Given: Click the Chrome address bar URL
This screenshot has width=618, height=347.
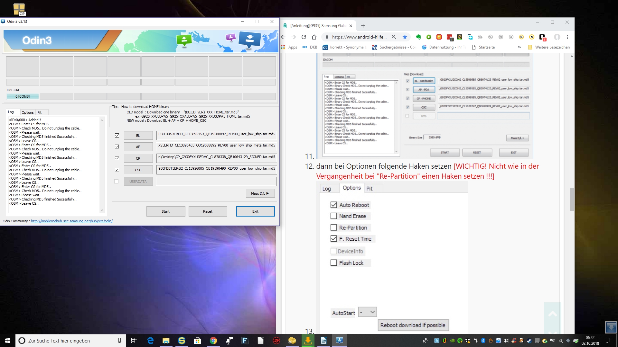Looking at the screenshot, I should tap(359, 37).
